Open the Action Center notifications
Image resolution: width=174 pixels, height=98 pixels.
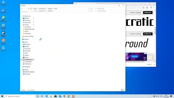pos(171,96)
